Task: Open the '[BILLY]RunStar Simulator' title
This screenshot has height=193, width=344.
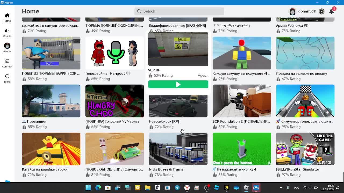Action: pos(298,169)
